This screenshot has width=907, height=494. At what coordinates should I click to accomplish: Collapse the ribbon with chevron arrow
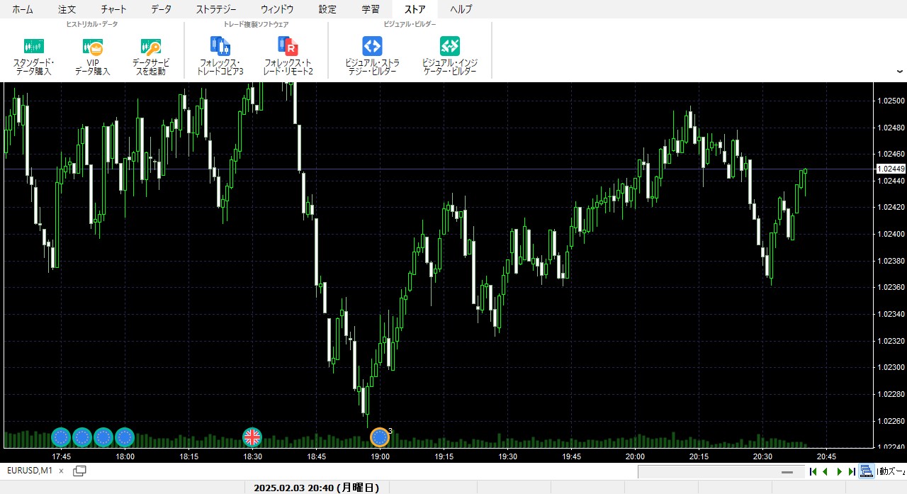(900, 71)
